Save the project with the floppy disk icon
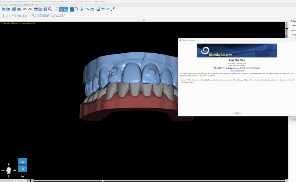Viewport: 296px width, 182px height. click(x=14, y=9)
